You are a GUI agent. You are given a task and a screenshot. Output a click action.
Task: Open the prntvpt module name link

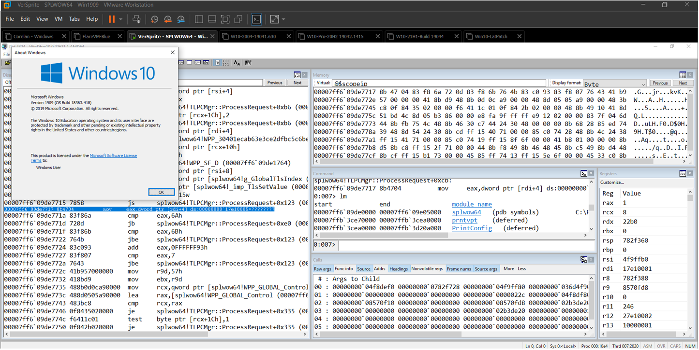[465, 220]
